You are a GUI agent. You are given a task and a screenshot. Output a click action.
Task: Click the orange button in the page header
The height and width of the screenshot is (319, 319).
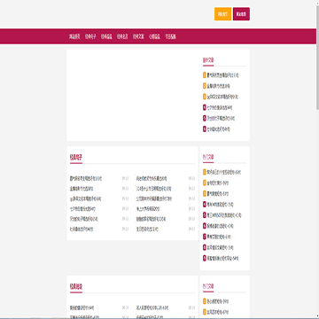222,14
